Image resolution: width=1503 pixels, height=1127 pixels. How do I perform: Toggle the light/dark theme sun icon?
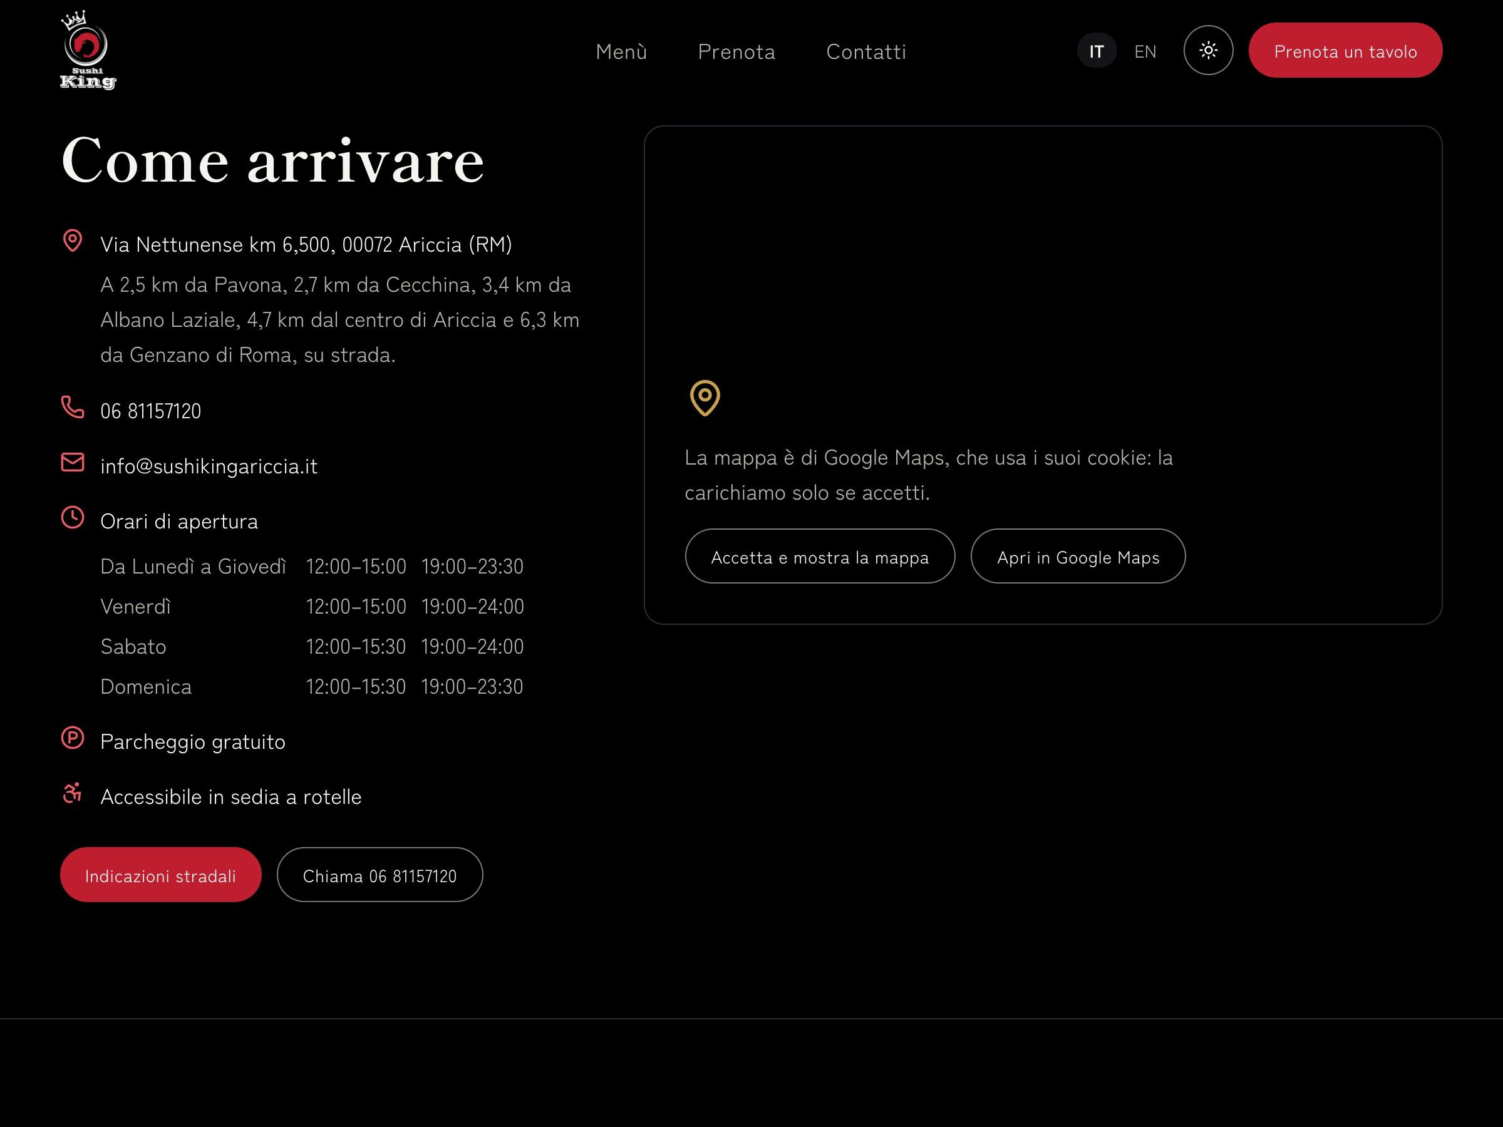1208,50
